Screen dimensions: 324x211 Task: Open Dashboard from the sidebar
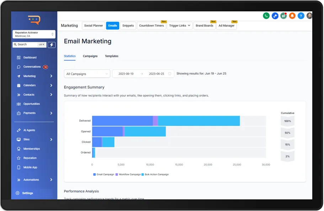(30, 57)
